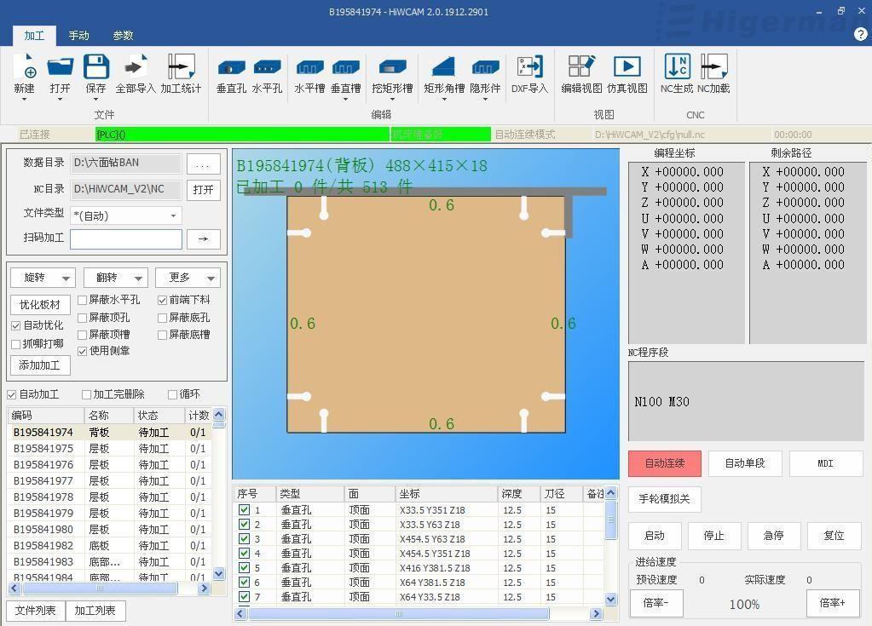Toggle the 屏蔽顶孔 checkbox
Image resolution: width=872 pixels, height=626 pixels.
tap(83, 318)
